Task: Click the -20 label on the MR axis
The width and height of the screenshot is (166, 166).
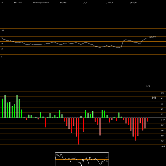Action: click(162, 125)
